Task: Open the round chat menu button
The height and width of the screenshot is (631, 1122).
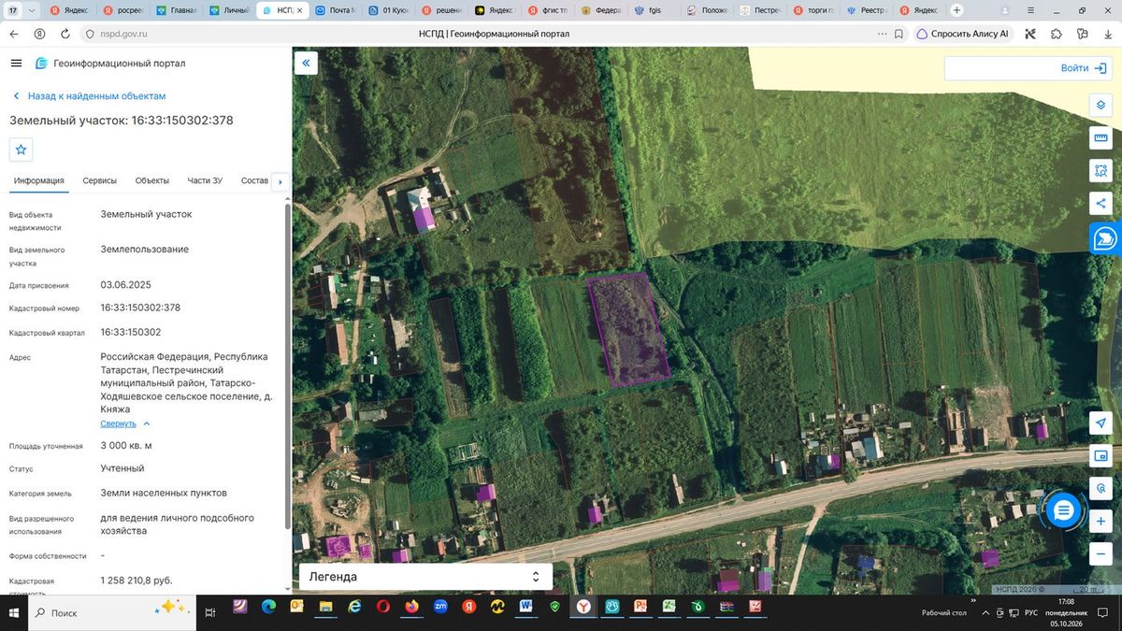Action: point(1063,510)
